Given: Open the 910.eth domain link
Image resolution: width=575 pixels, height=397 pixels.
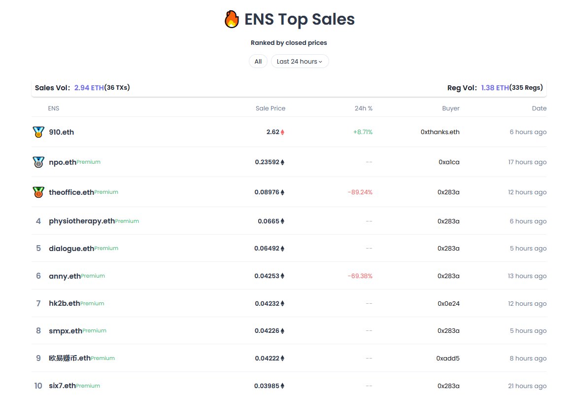Looking at the screenshot, I should click(61, 132).
